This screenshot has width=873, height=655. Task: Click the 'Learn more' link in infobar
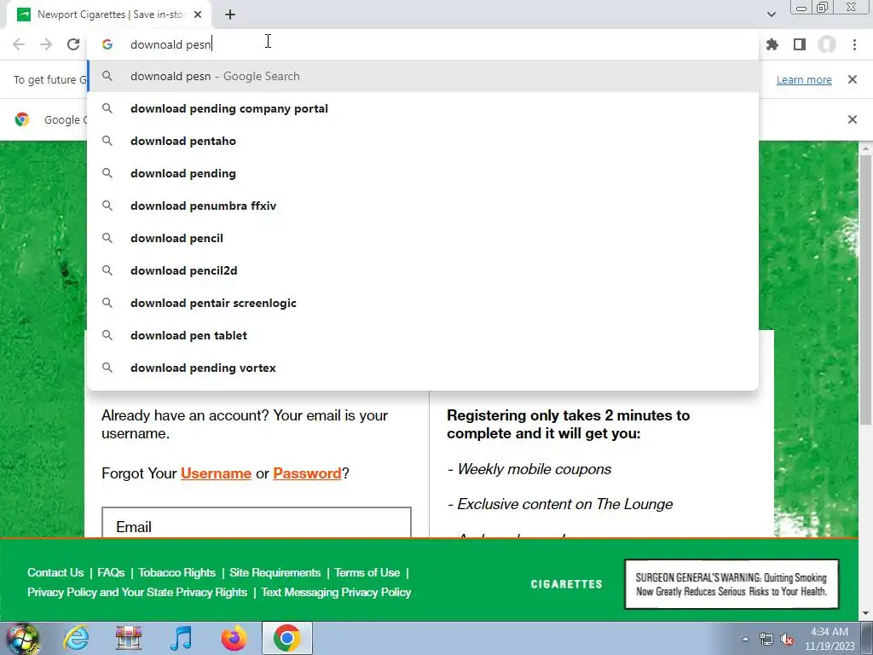[x=804, y=79]
